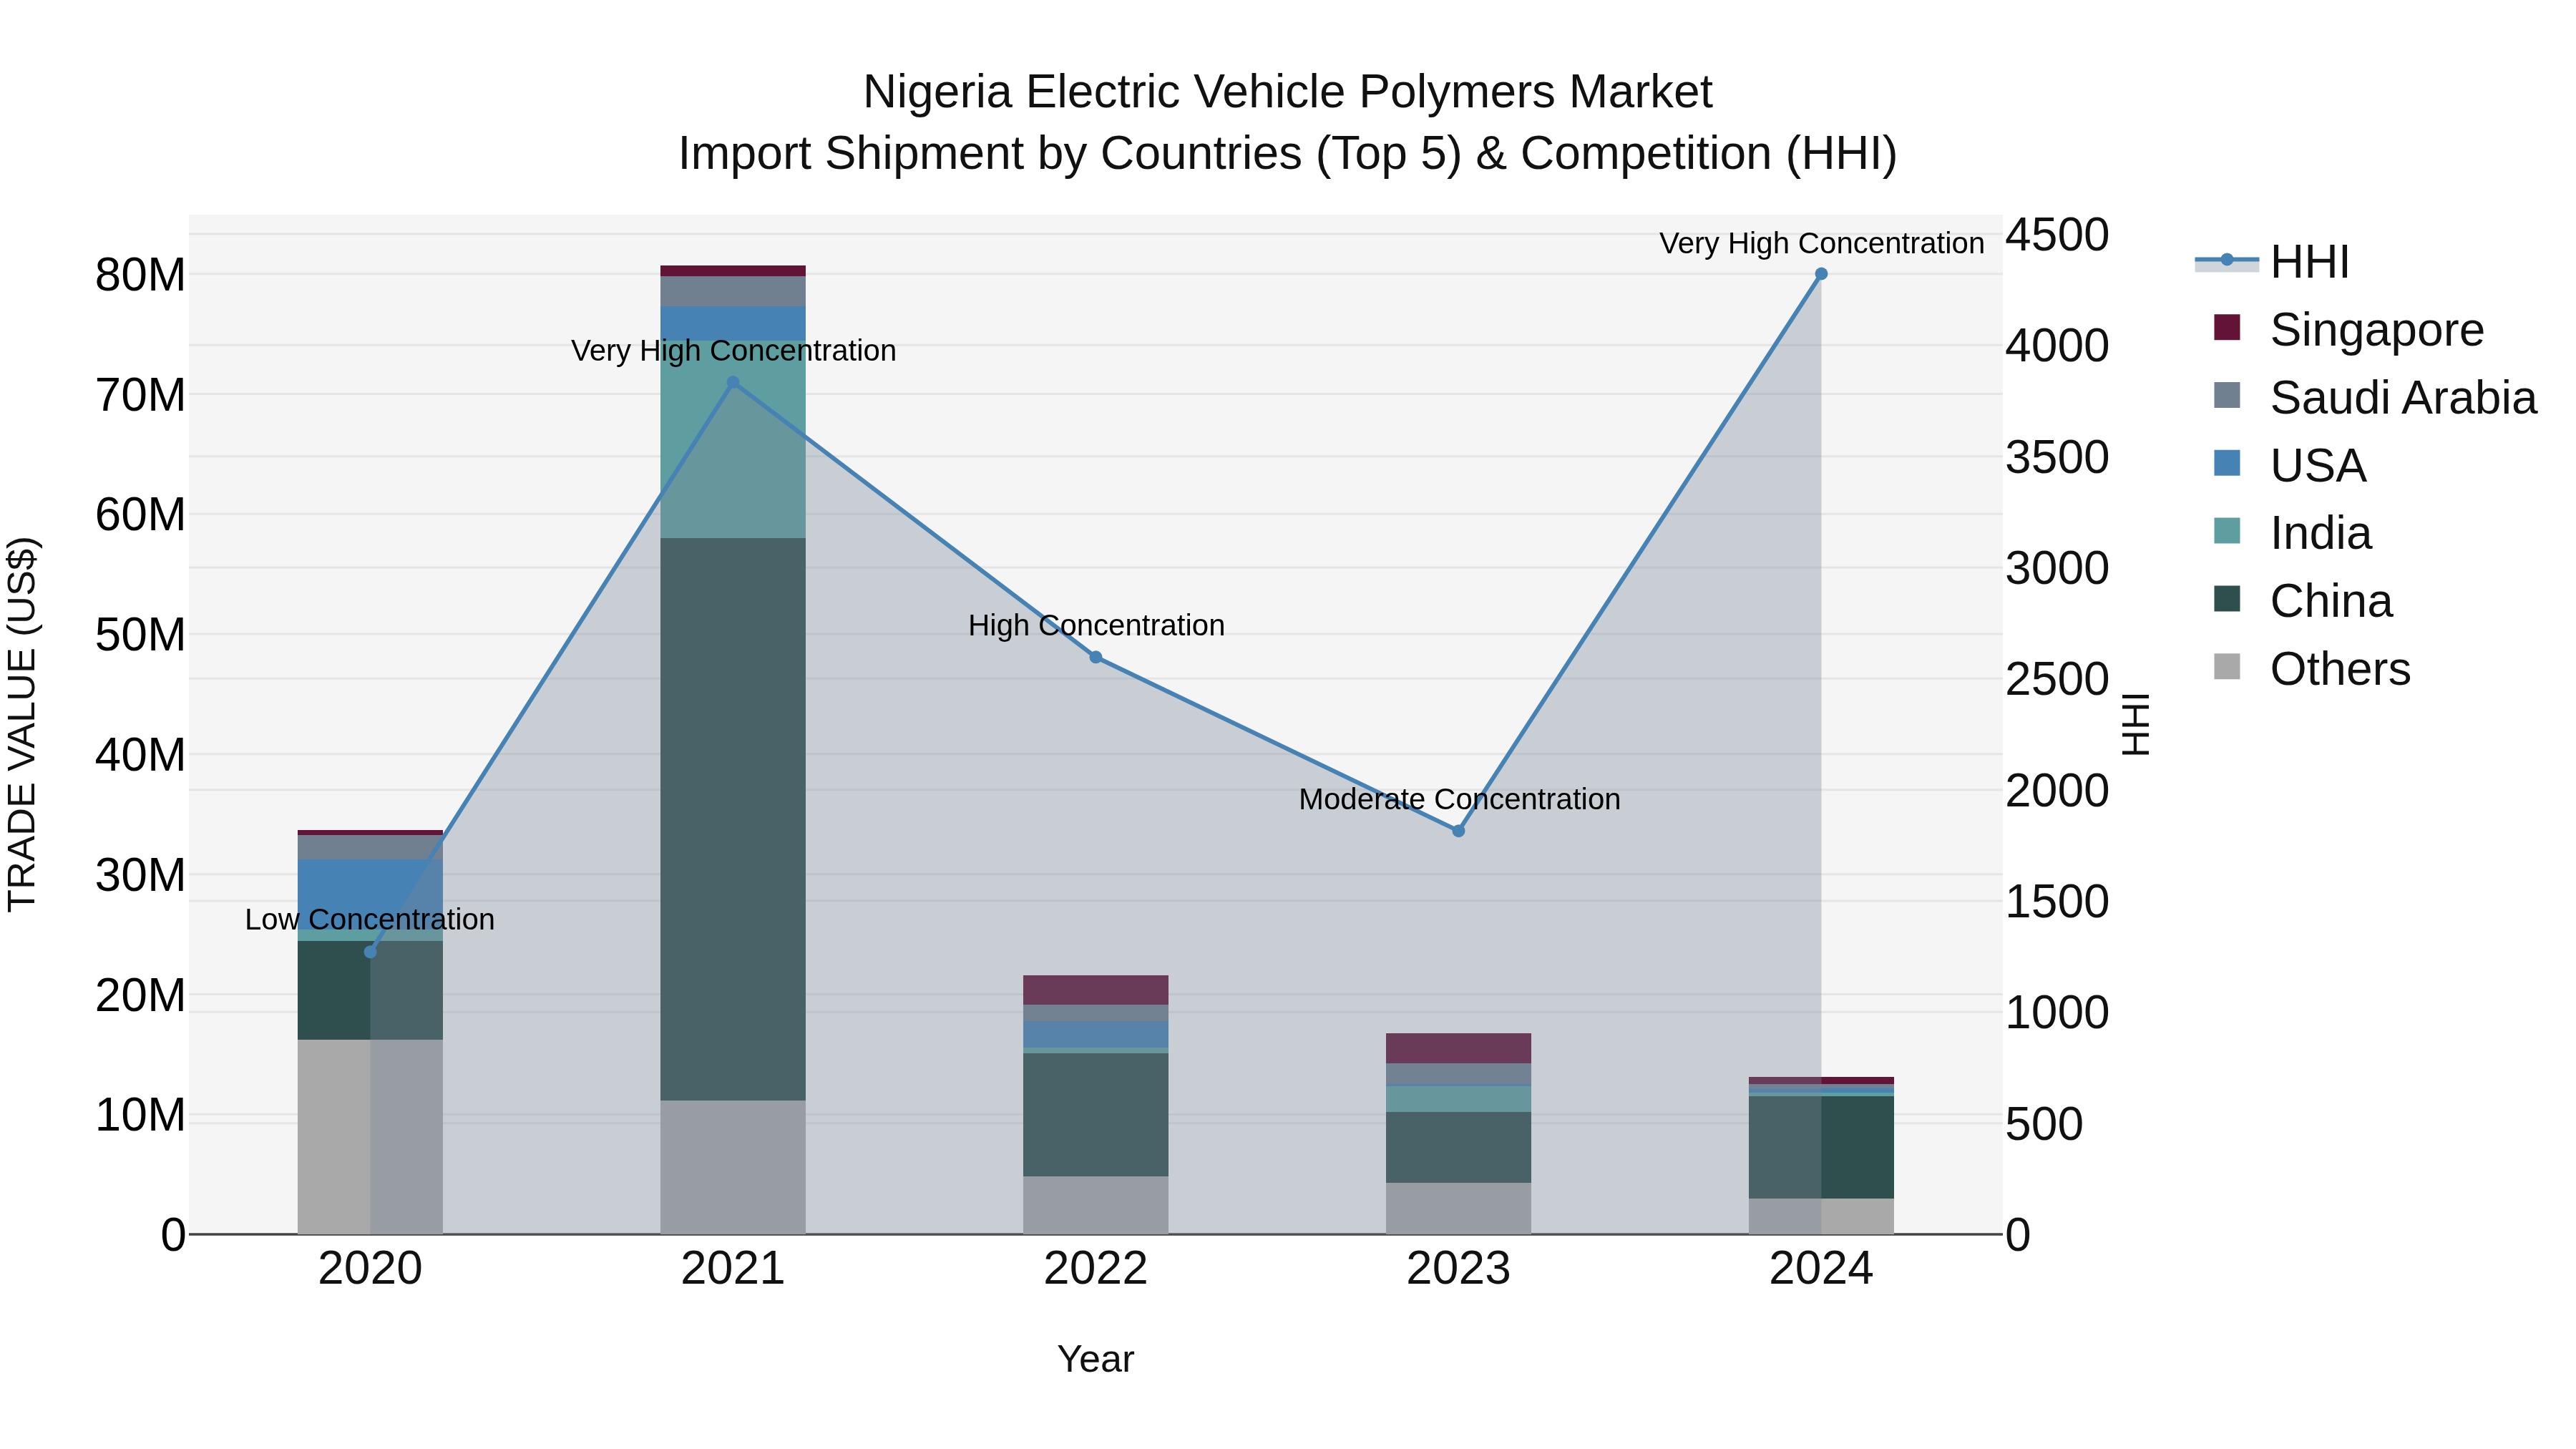
Task: Click the 2020 x-axis label
Action: [370, 1269]
